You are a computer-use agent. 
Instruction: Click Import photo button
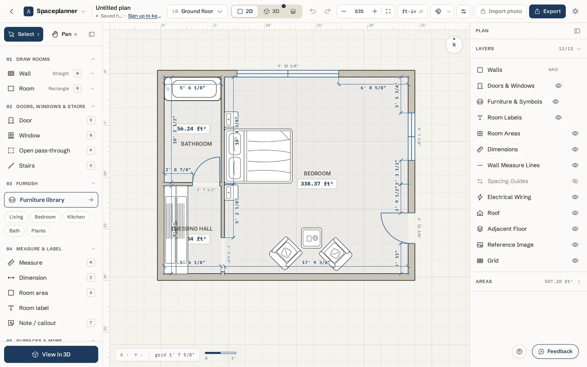tap(501, 11)
